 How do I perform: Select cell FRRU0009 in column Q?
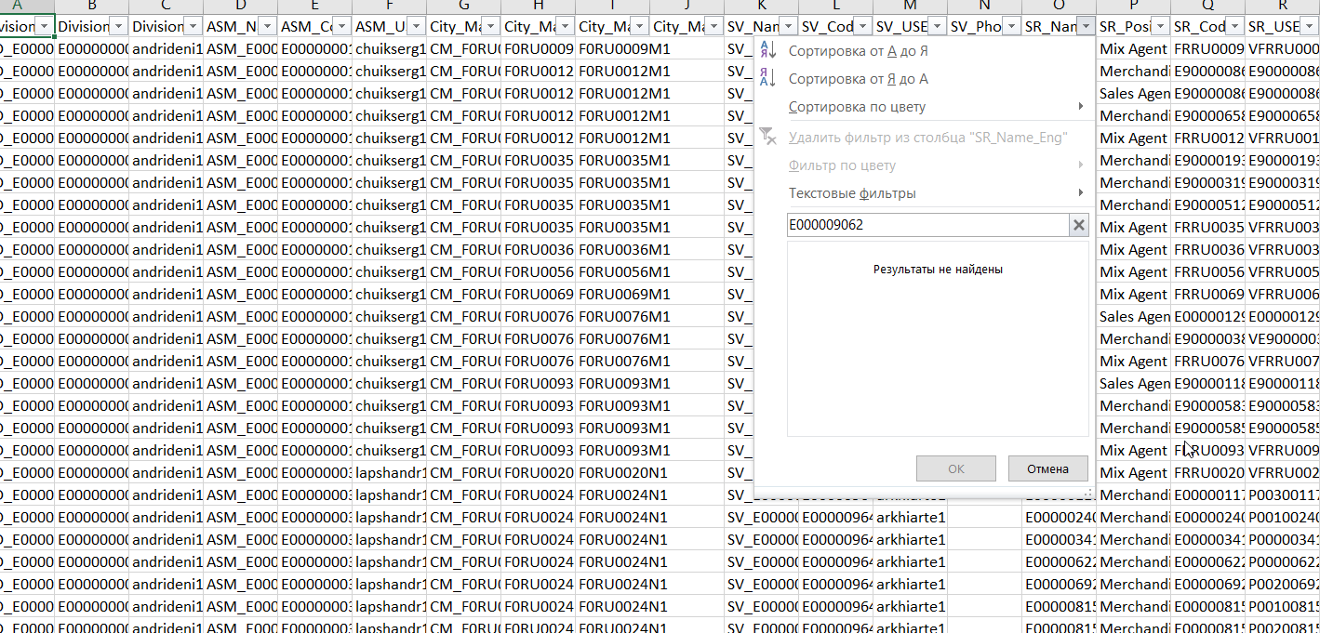click(x=1208, y=48)
